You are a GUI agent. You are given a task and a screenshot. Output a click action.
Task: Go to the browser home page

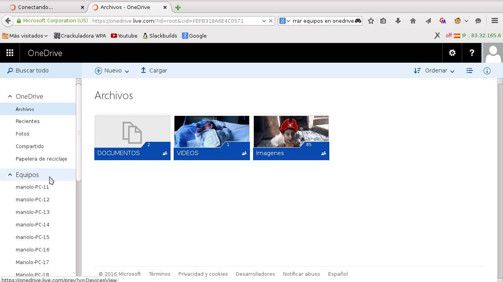point(413,21)
